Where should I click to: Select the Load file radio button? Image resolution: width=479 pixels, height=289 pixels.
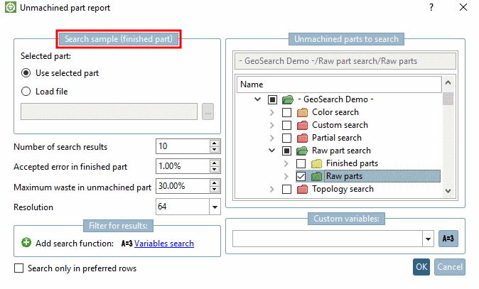click(x=26, y=92)
